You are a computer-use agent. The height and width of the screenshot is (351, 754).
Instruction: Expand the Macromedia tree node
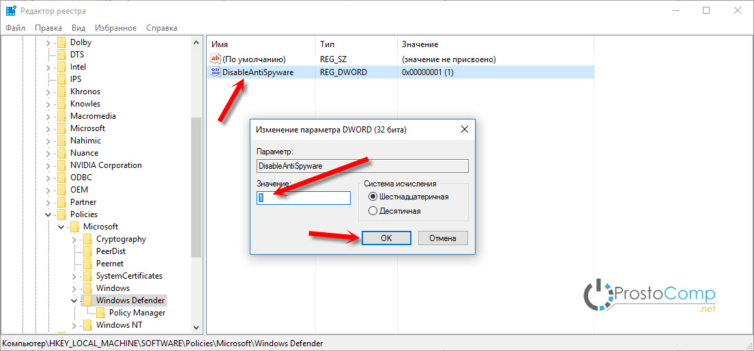point(48,116)
